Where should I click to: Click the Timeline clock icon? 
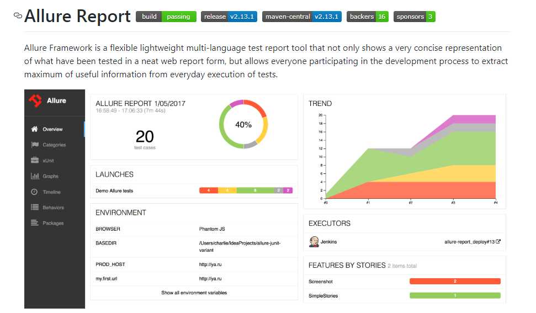[35, 192]
